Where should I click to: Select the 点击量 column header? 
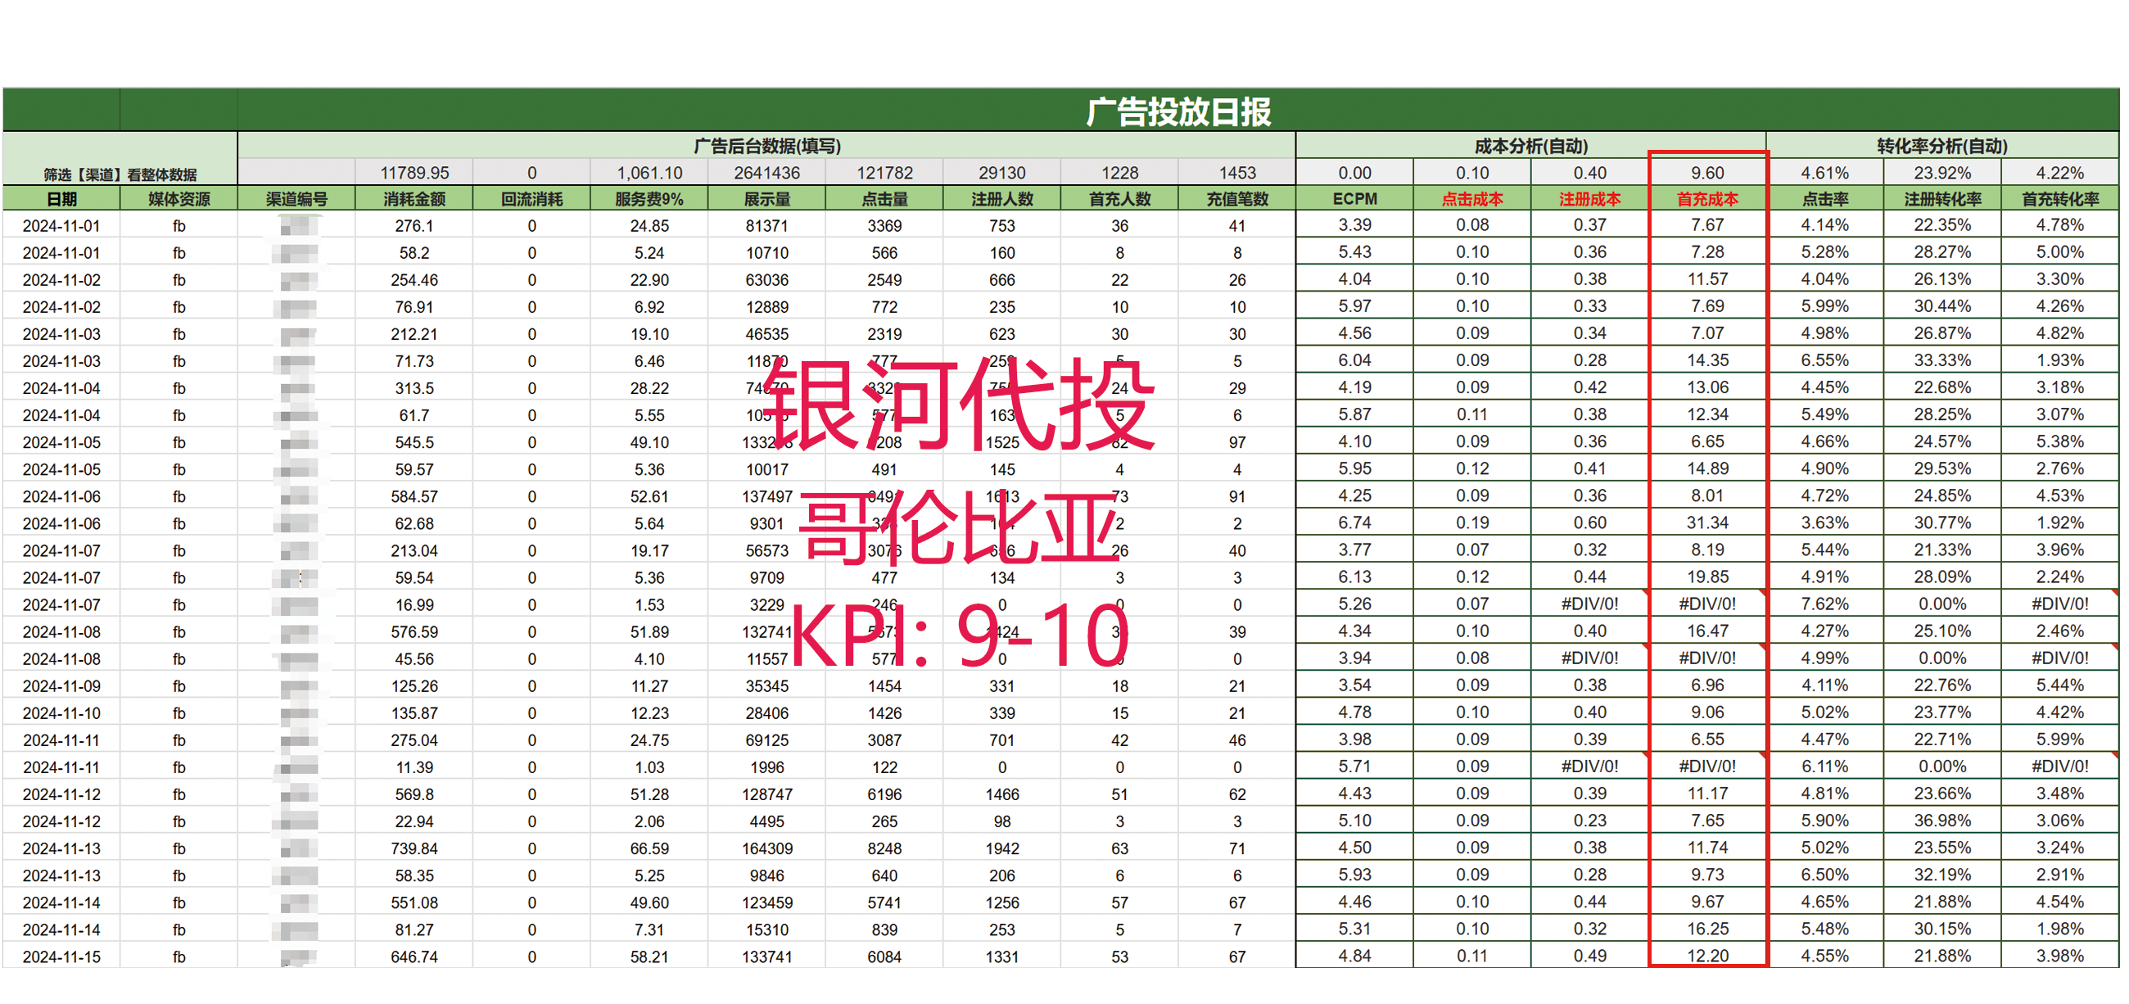(884, 199)
